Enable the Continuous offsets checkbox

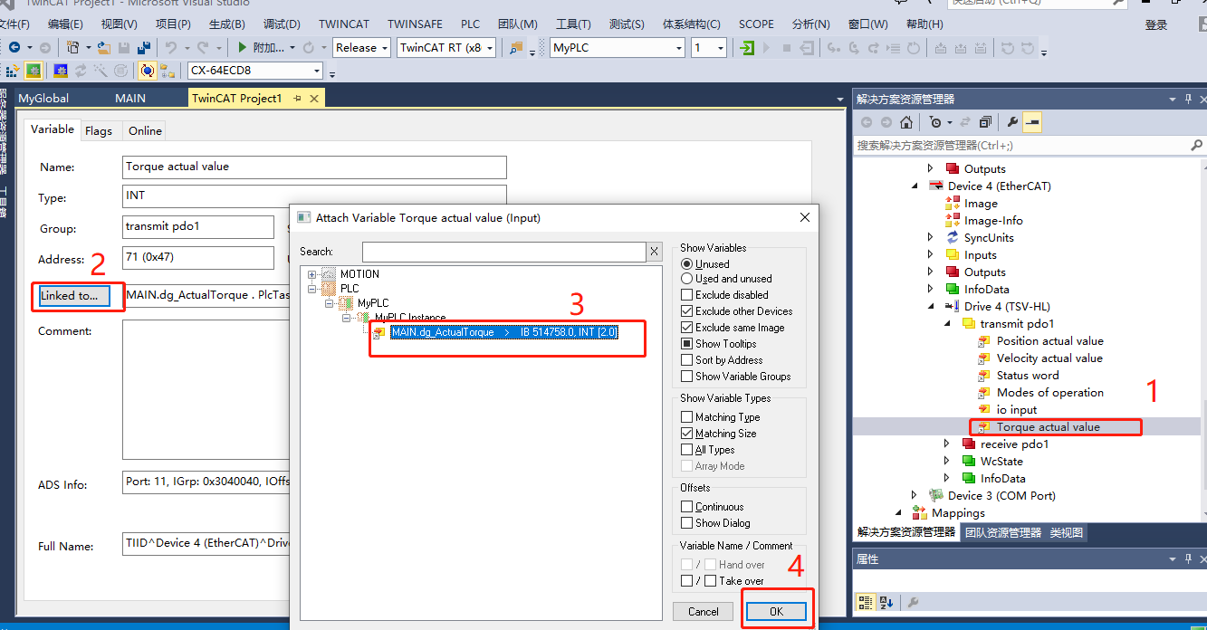coord(686,507)
